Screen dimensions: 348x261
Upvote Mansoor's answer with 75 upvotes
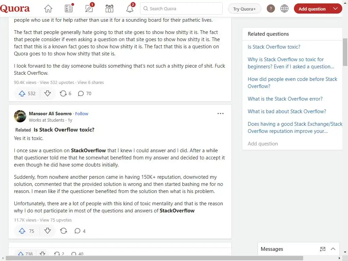tap(27, 231)
